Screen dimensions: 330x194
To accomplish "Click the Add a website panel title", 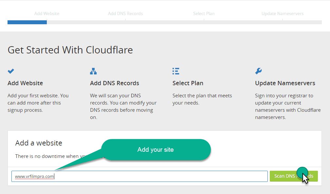I will [39, 143].
